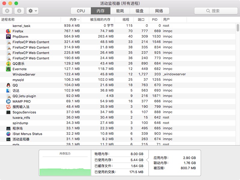Screen dimensions: 240x180
Task: Click icon of FirefoxCP Web Content 314.9 MB
Action: [8, 47]
